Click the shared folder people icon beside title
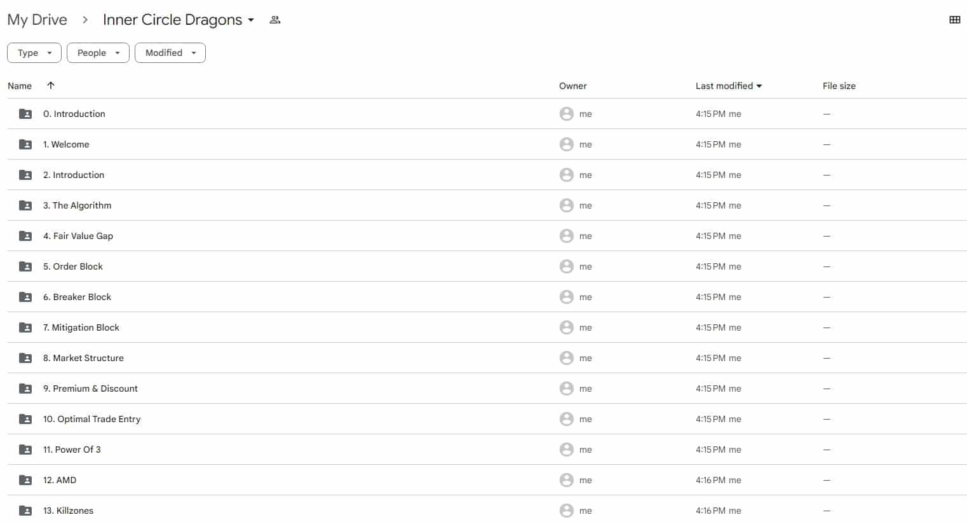Viewport: 967px width, 522px height. (275, 20)
